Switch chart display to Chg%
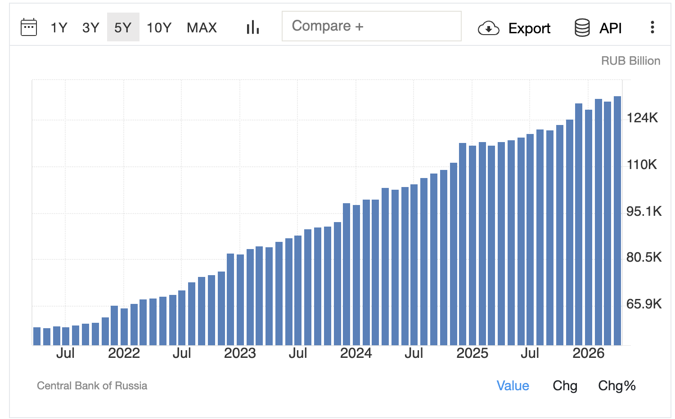The image size is (675, 419). click(x=617, y=386)
